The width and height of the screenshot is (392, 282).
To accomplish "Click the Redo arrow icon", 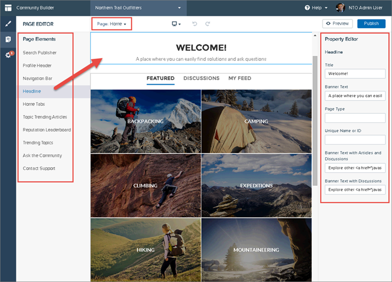I will [x=208, y=24].
